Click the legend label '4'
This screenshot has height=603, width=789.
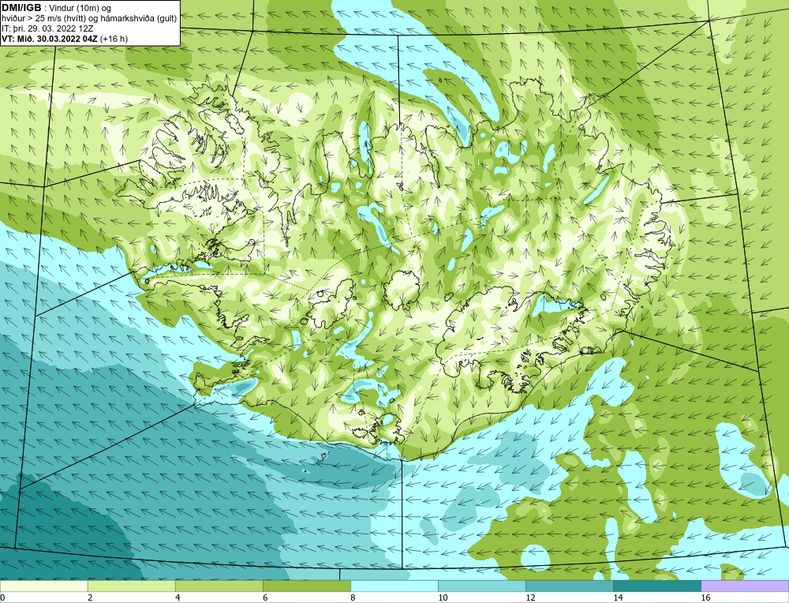tap(178, 597)
